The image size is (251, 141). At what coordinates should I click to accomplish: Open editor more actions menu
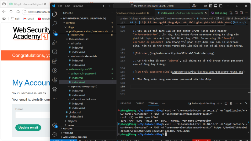tap(246, 13)
